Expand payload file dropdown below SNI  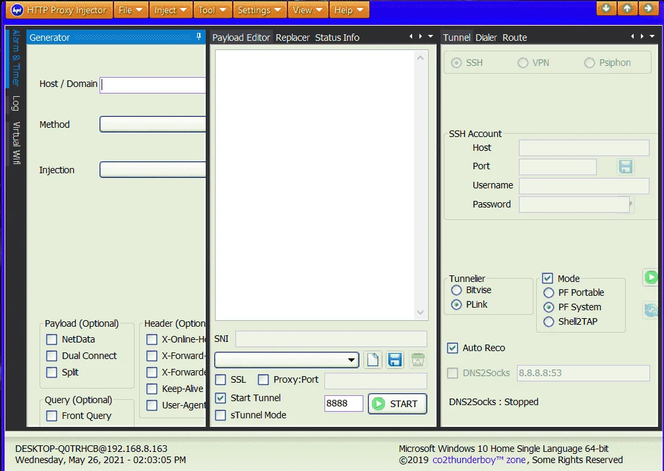(351, 360)
